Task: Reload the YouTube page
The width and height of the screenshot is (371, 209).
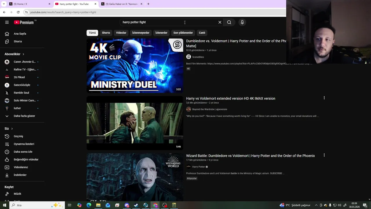Action: [x=18, y=12]
